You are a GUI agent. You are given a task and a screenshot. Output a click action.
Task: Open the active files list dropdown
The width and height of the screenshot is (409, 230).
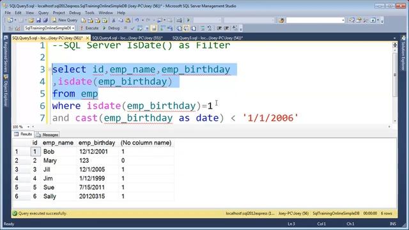(x=394, y=38)
